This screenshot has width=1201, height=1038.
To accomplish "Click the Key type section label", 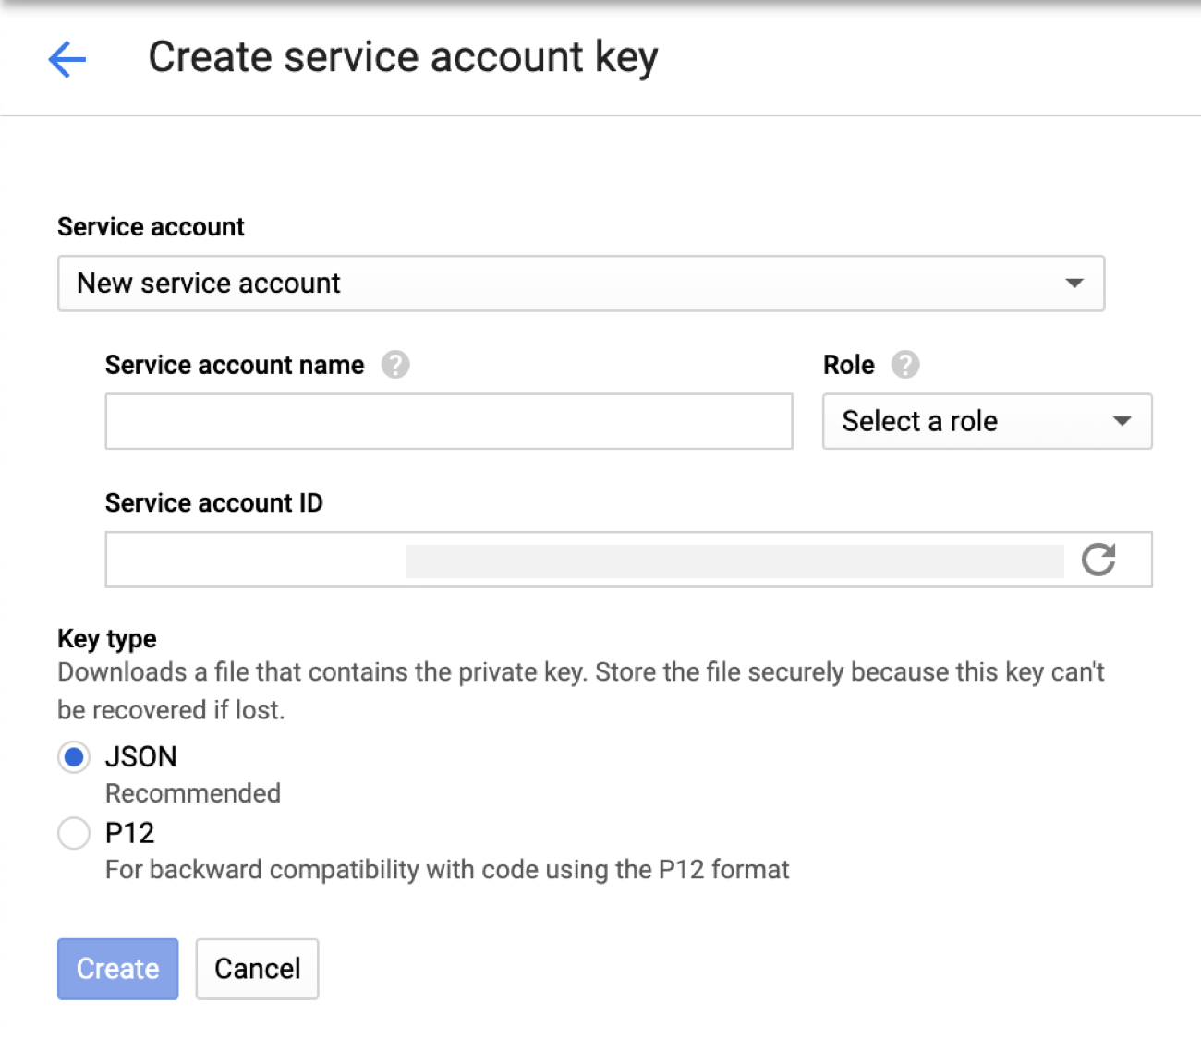I will (x=106, y=638).
